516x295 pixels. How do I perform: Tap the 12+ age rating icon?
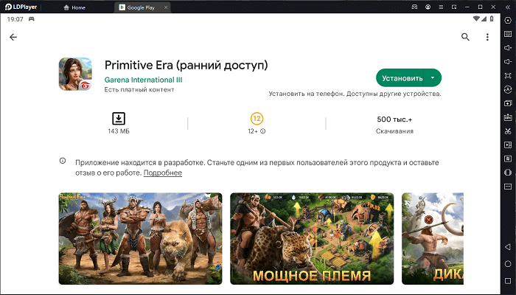point(257,119)
